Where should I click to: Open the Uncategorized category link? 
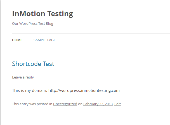click(65, 104)
